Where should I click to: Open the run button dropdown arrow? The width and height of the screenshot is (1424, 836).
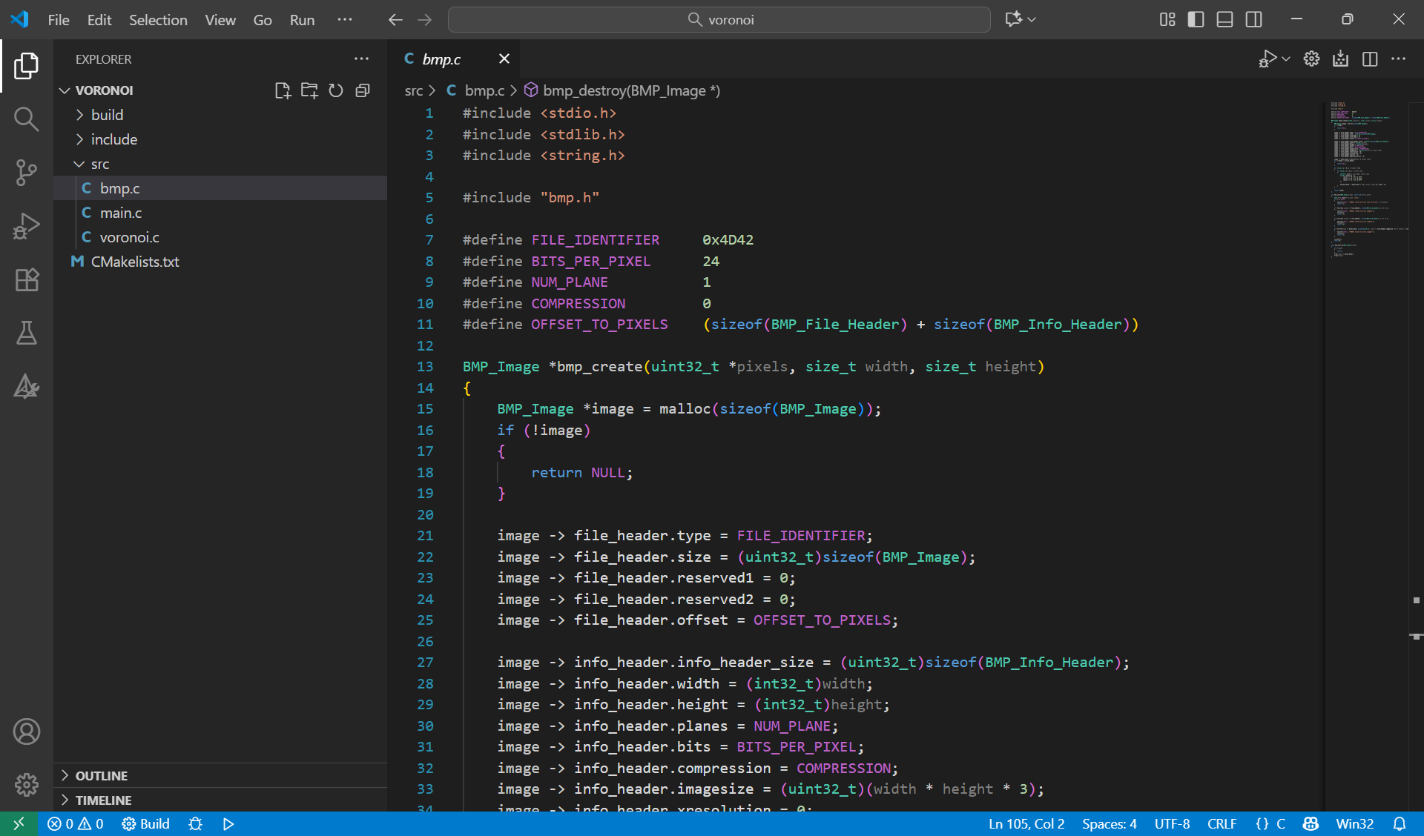click(x=1286, y=59)
